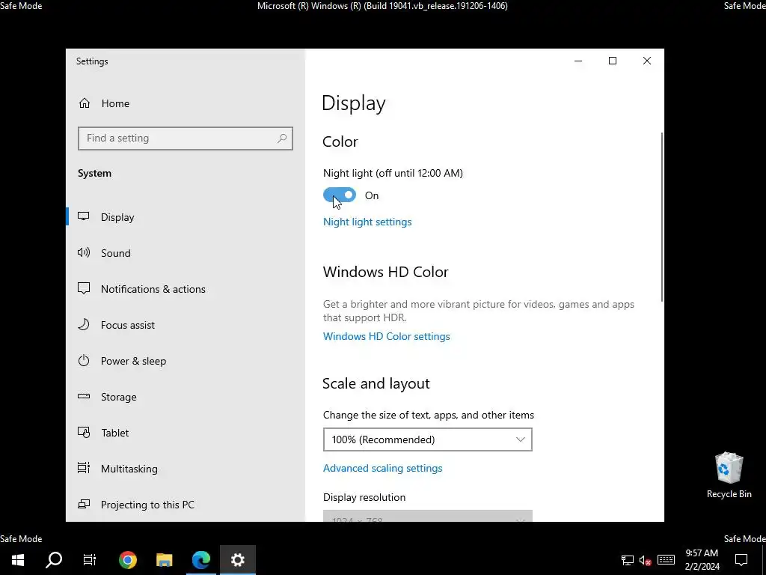
Task: Go to the Home settings page
Action: 115,103
